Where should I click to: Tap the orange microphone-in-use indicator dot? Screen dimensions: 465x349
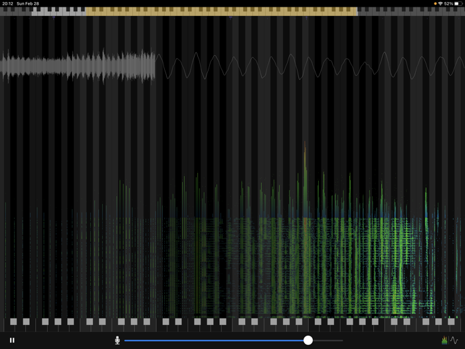pyautogui.click(x=435, y=3)
